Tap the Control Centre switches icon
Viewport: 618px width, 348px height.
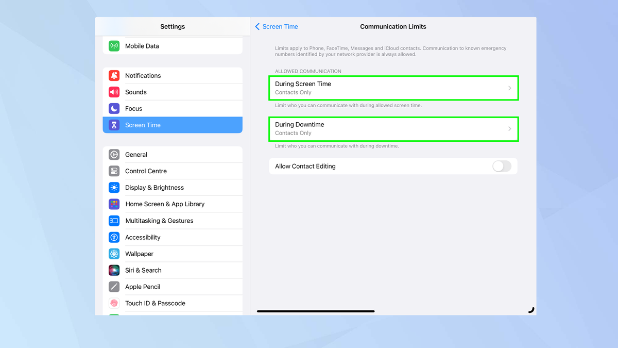pos(114,171)
